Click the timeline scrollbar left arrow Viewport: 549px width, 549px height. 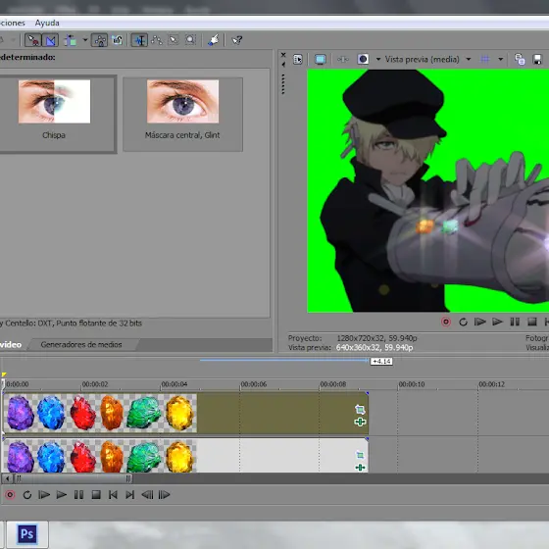point(8,478)
